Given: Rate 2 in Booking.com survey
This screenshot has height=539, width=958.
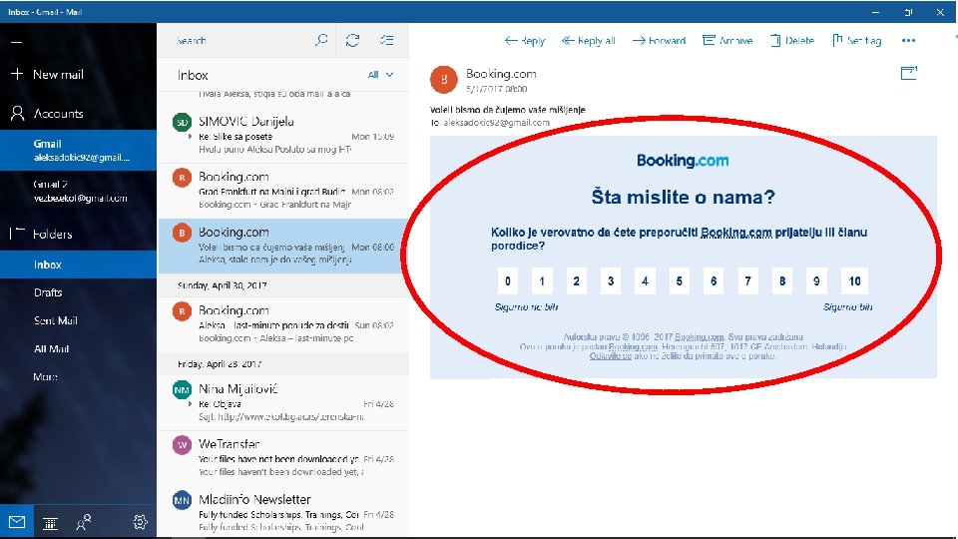Looking at the screenshot, I should pyautogui.click(x=576, y=281).
